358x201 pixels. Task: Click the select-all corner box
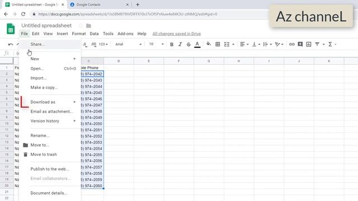click(x=6, y=61)
